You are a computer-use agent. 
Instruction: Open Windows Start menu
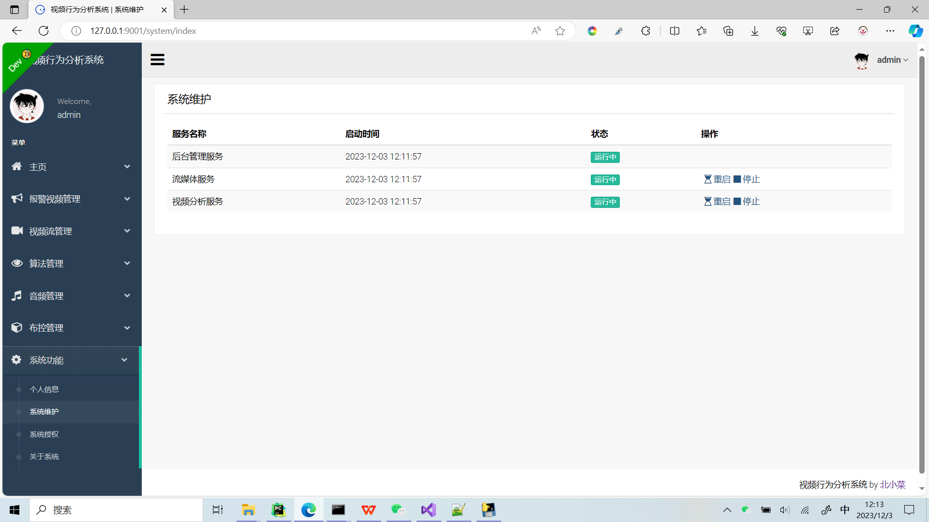click(15, 510)
